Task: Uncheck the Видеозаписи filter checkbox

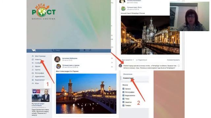Action: click(123, 95)
